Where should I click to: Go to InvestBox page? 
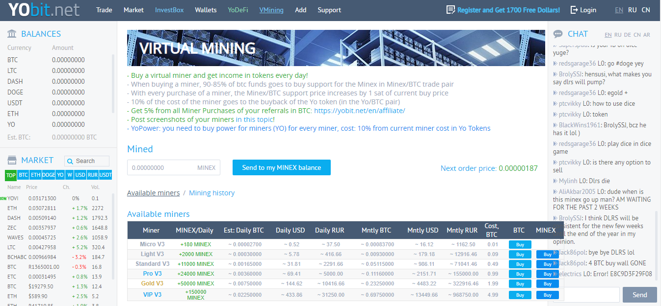point(169,10)
